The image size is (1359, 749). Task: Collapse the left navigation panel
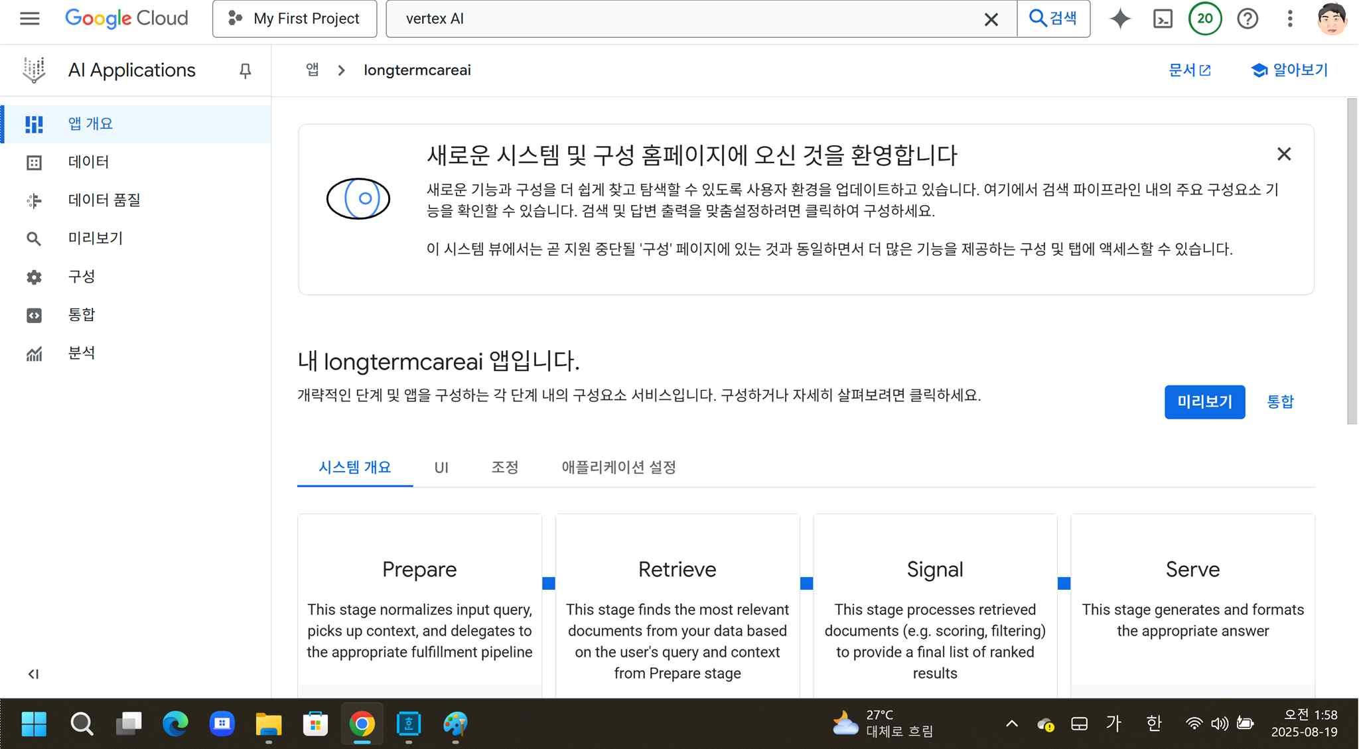(x=33, y=674)
